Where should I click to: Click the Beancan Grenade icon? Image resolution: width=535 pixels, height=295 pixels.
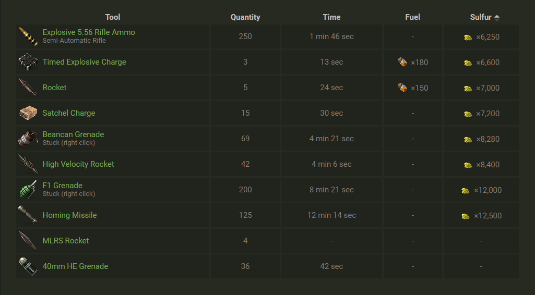28,139
